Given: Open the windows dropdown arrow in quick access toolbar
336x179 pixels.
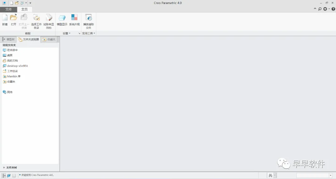Looking at the screenshot, I should coord(26,3).
